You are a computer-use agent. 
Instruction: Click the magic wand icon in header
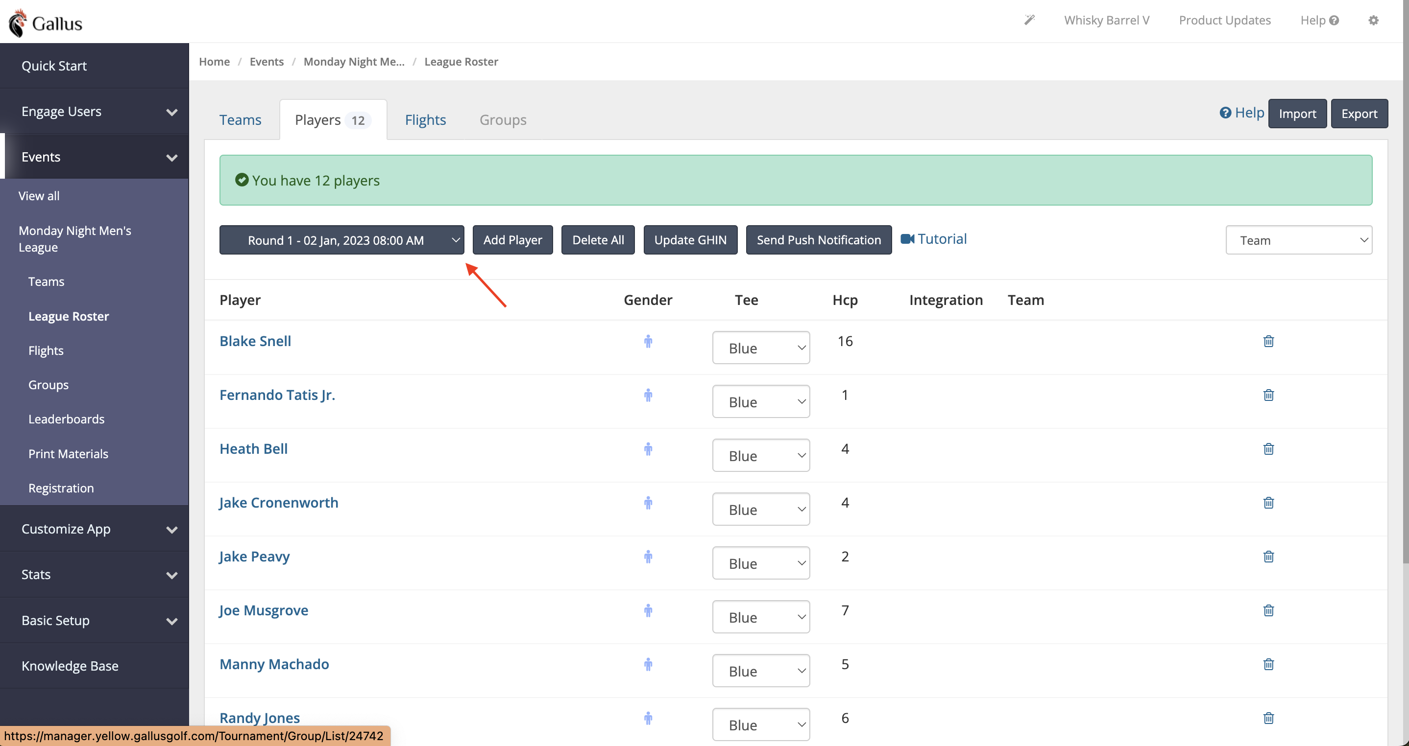click(1029, 20)
